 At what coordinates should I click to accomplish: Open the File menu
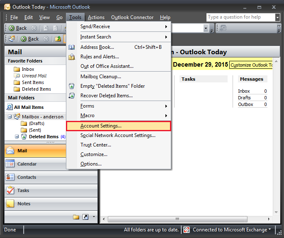pyautogui.click(x=14, y=17)
